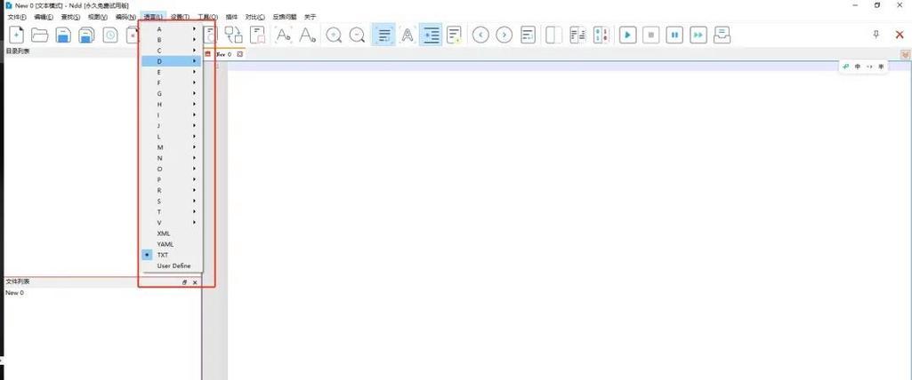Viewport: 912px width, 380px height.
Task: Select YAML in the language menu
Action: tap(172, 244)
